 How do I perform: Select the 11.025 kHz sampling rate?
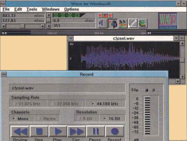28,104
